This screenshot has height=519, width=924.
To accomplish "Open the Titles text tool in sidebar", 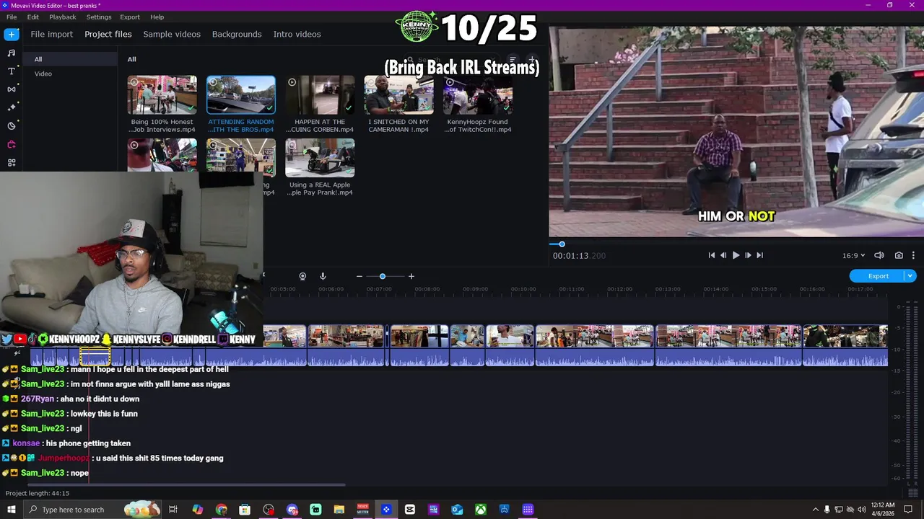I will coord(11,71).
